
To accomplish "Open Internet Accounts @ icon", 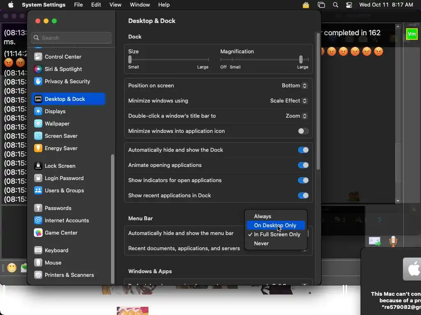I will click(x=38, y=221).
